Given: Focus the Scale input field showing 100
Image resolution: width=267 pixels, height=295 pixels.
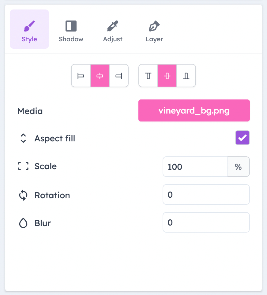Looking at the screenshot, I should click(x=195, y=167).
